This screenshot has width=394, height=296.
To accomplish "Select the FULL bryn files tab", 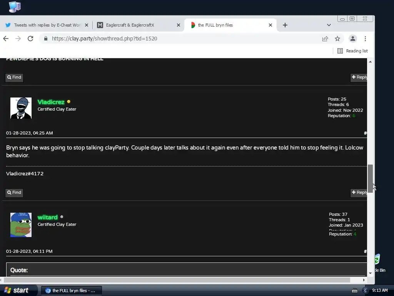I will pyautogui.click(x=230, y=25).
